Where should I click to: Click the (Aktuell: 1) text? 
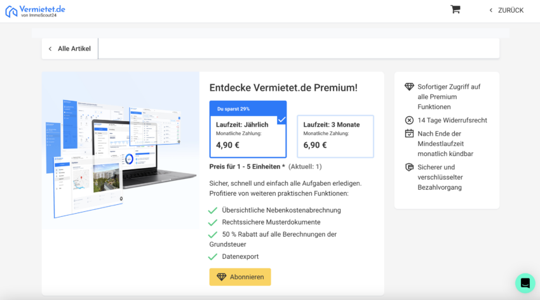[x=305, y=167]
